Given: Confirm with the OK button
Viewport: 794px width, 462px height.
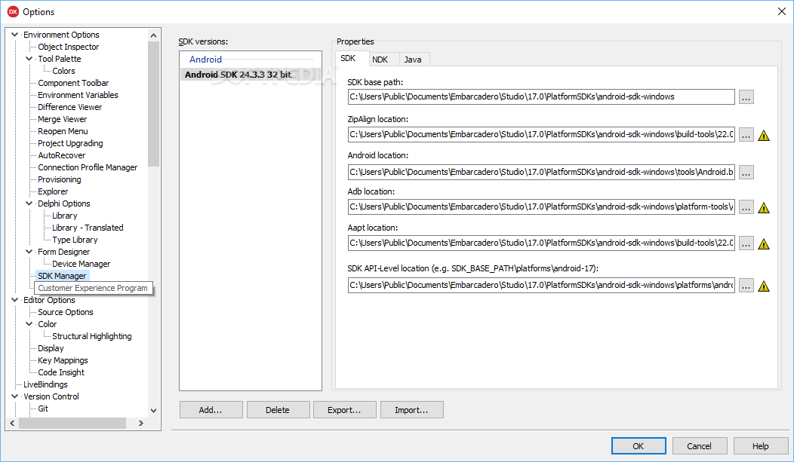Looking at the screenshot, I should click(x=638, y=446).
